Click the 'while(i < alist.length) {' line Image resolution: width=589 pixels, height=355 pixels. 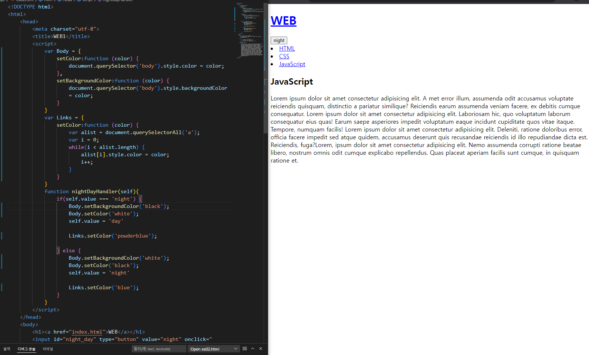(x=107, y=147)
